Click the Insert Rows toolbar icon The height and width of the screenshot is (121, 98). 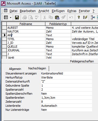click(93, 17)
